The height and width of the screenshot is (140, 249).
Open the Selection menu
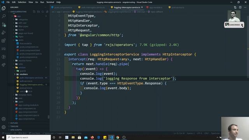(22, 2)
